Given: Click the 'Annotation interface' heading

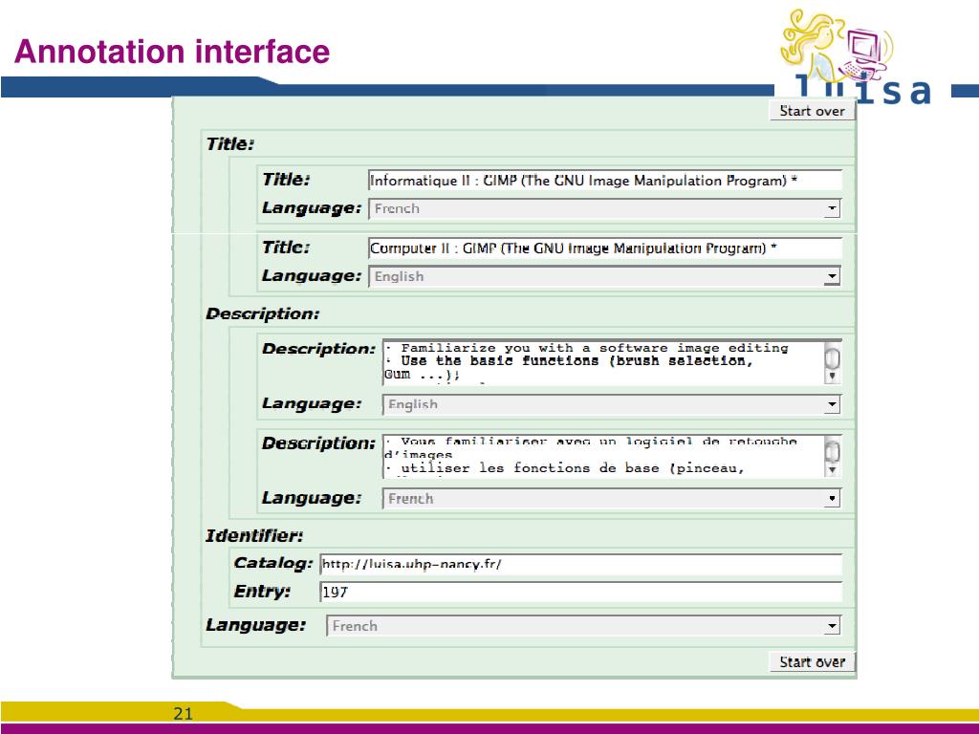Looking at the screenshot, I should tap(172, 52).
